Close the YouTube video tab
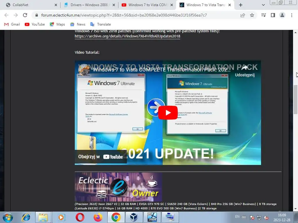Screen dimensions: 298x223 coord(172,5)
